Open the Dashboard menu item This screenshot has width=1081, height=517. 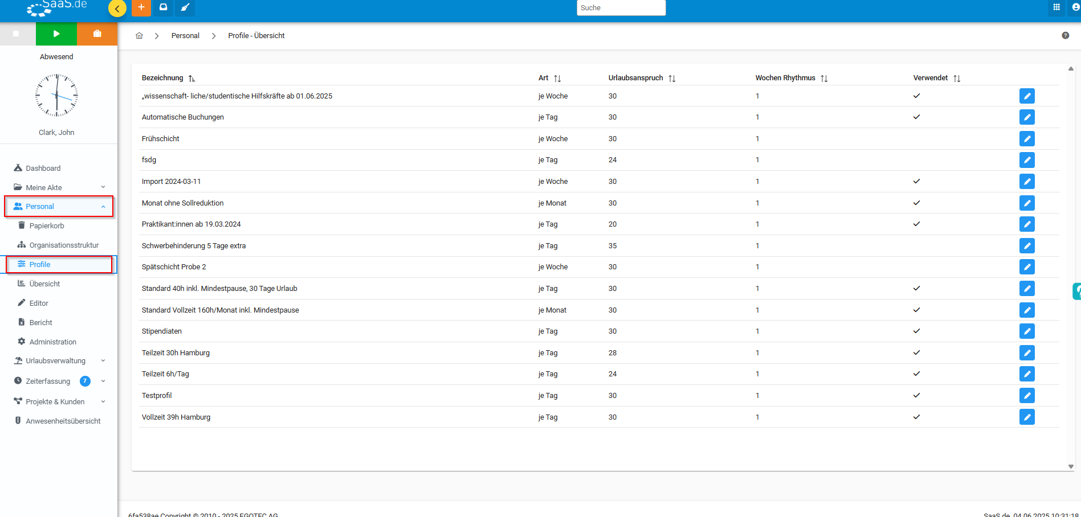point(43,169)
